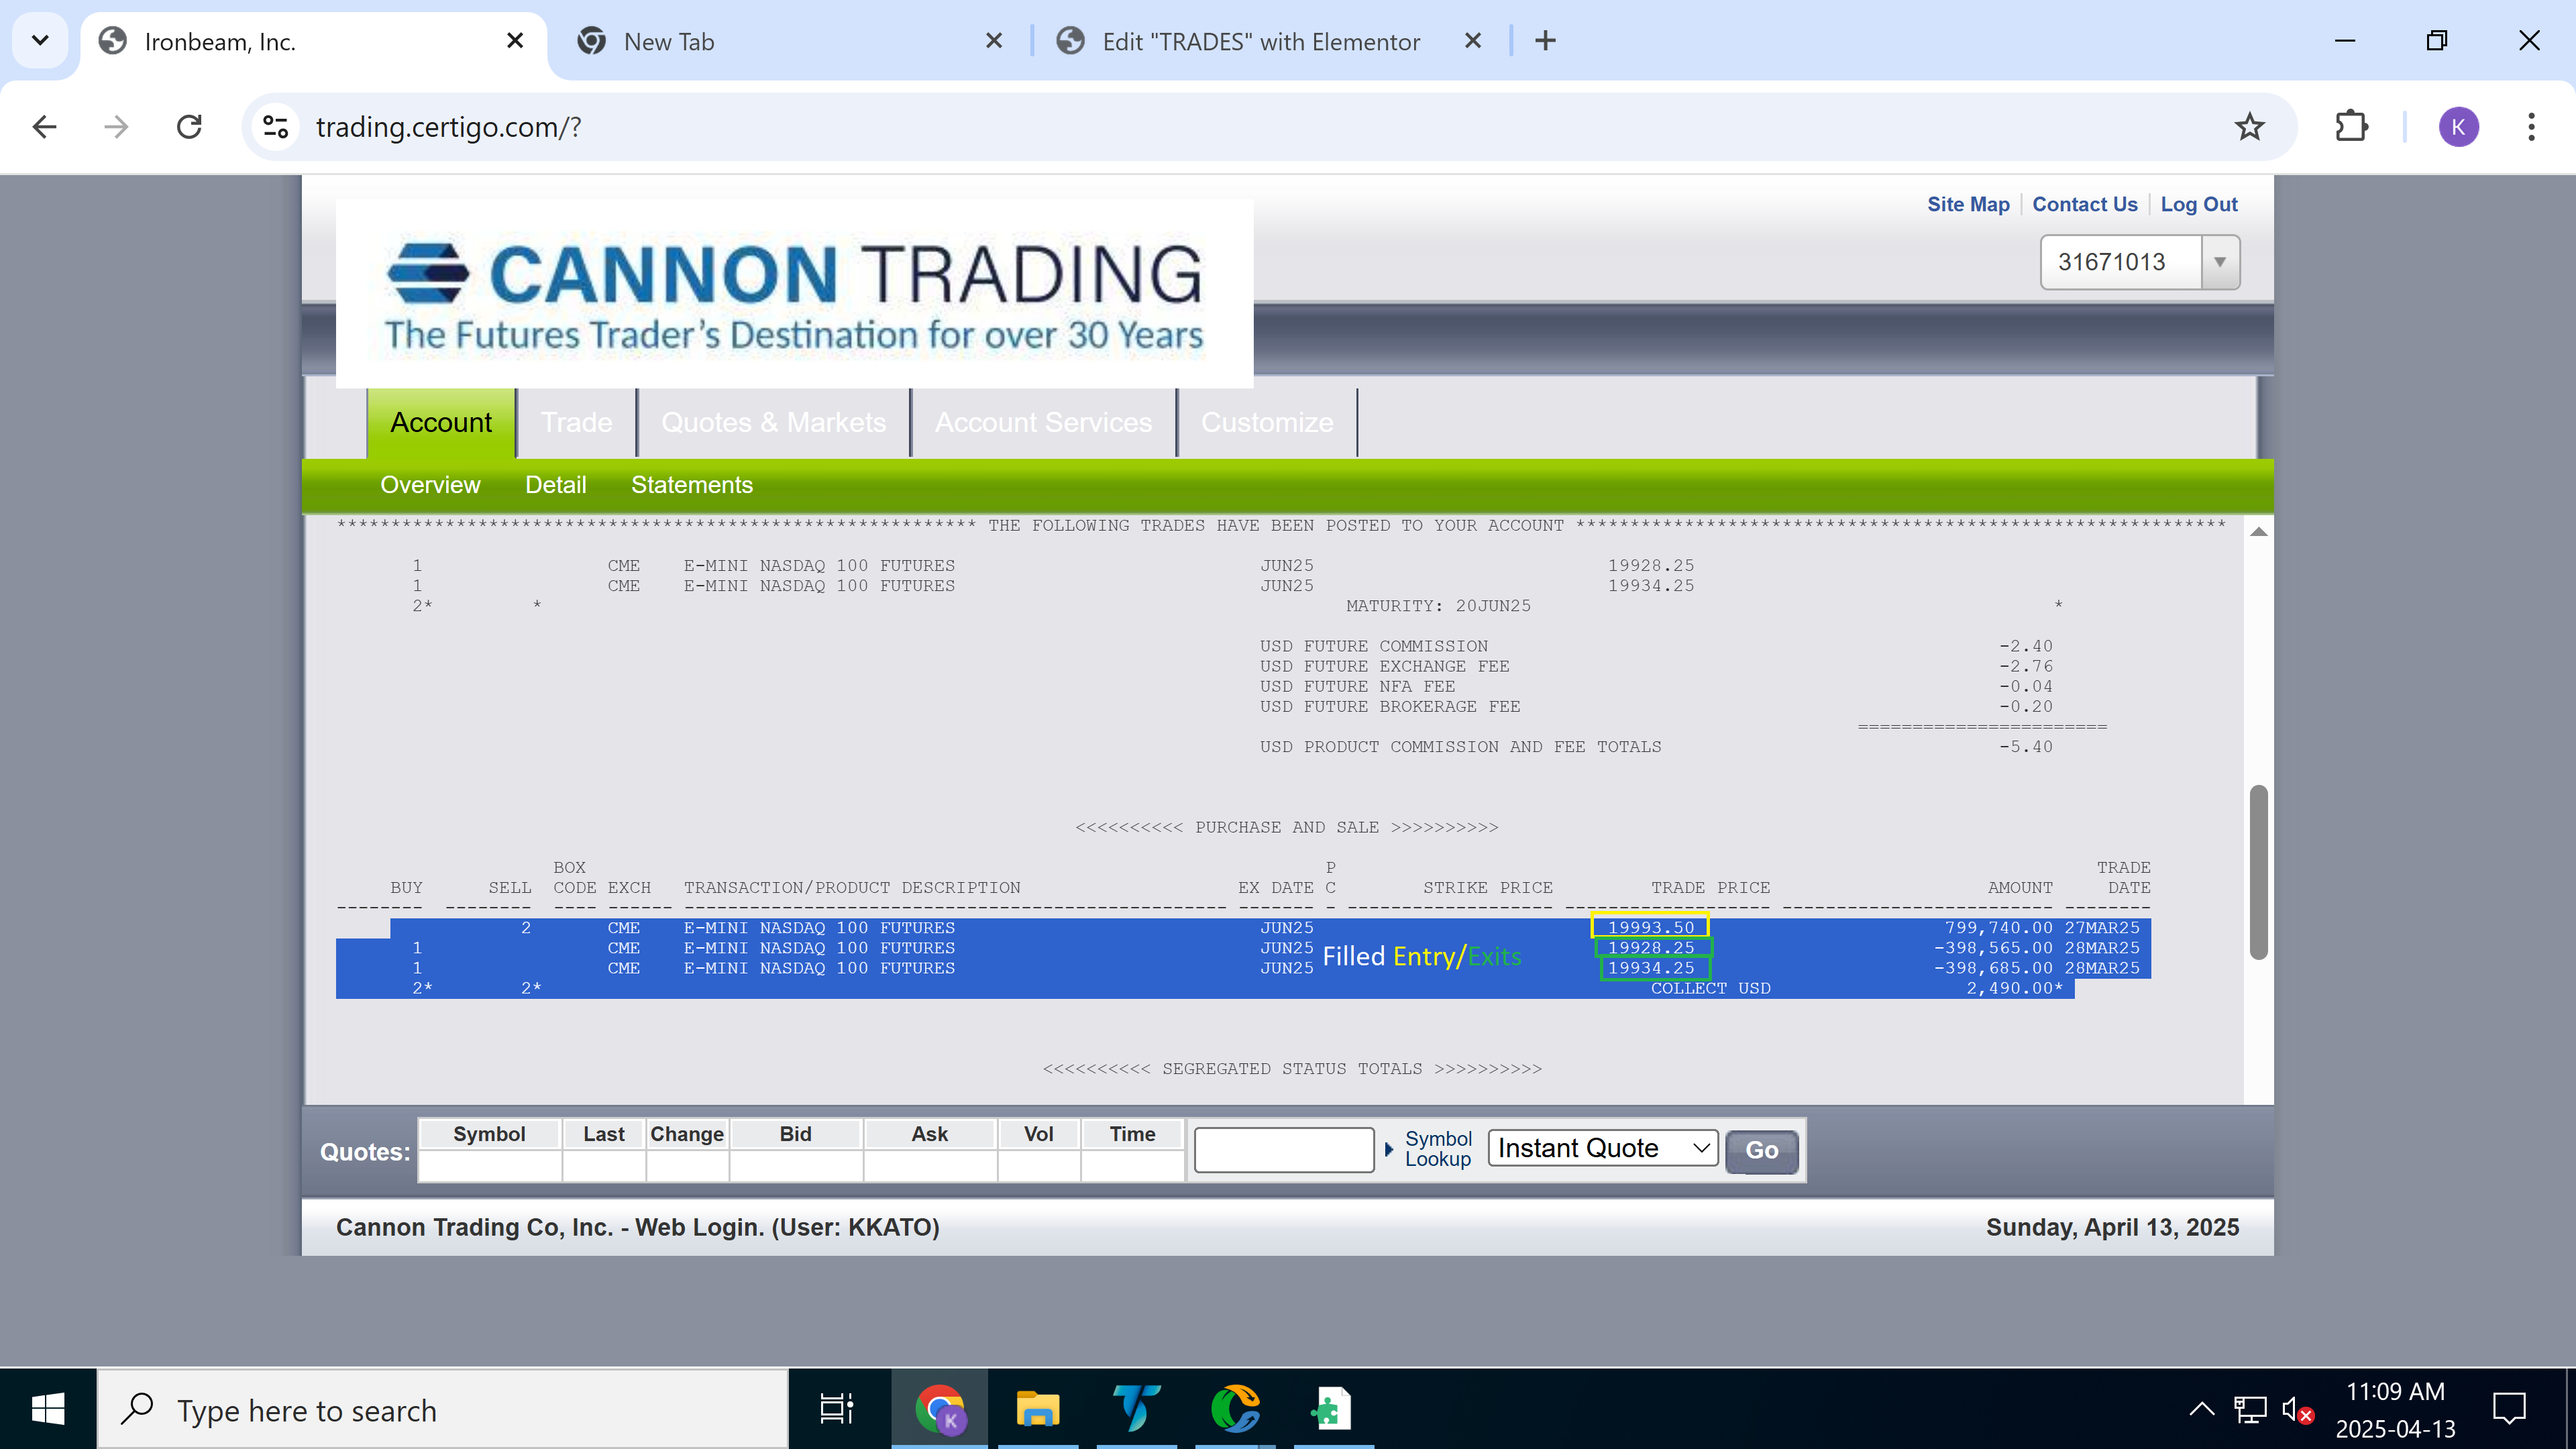
Task: Click the Symbol column header in Quotes
Action: tap(489, 1134)
